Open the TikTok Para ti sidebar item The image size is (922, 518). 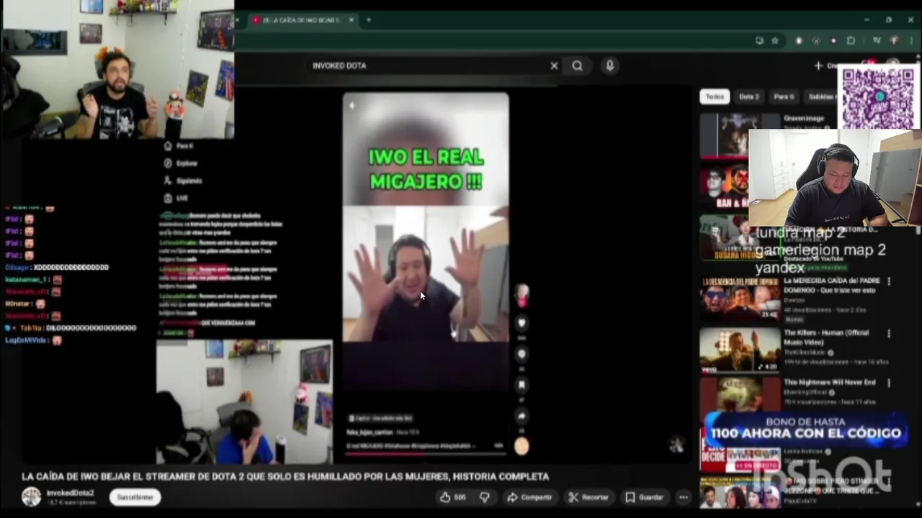pyautogui.click(x=179, y=146)
